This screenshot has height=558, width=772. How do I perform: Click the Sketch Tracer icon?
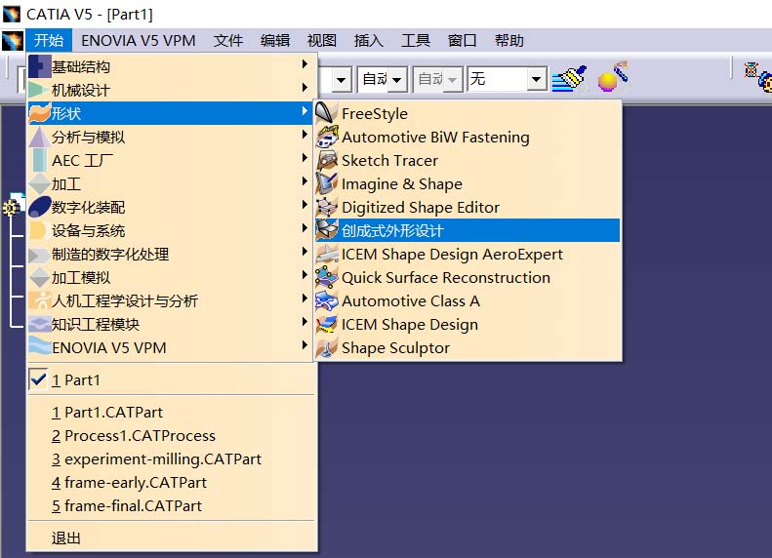click(326, 161)
